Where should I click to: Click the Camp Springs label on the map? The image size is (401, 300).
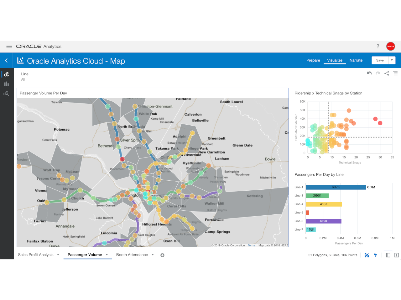click(x=217, y=232)
